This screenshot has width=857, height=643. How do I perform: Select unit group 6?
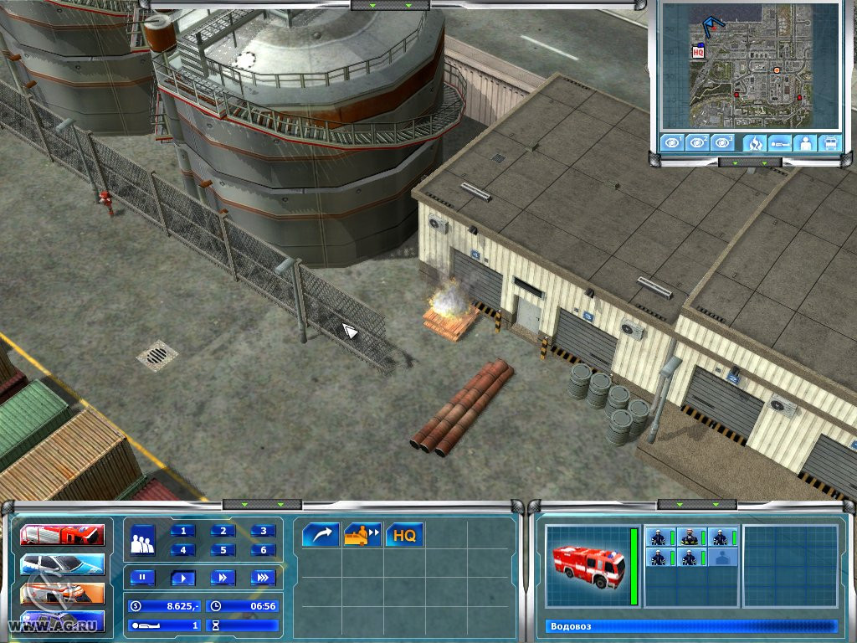click(264, 549)
